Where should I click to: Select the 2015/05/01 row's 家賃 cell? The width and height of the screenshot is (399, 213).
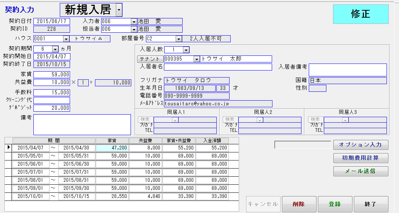click(112, 156)
